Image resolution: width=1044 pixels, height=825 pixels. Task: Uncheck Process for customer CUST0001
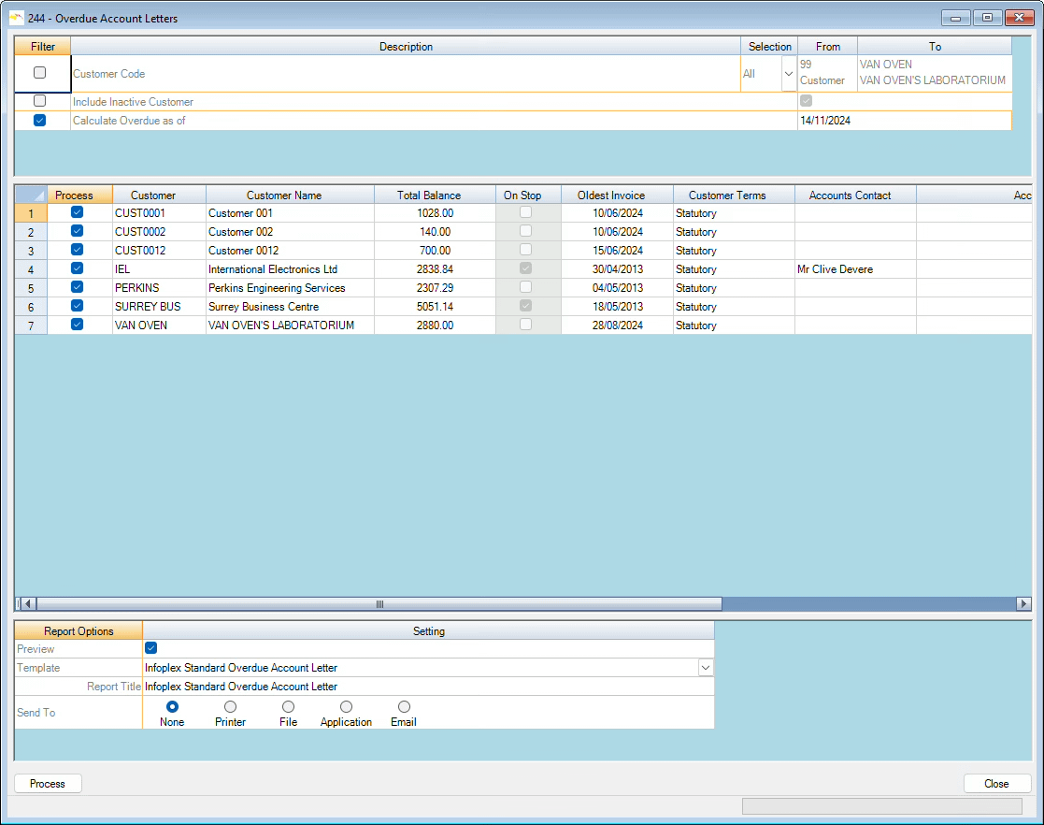tap(77, 212)
